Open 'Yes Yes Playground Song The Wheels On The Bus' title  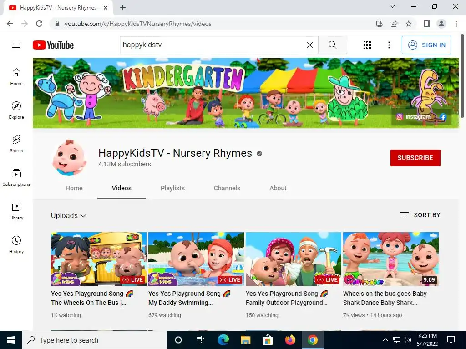[92, 298]
